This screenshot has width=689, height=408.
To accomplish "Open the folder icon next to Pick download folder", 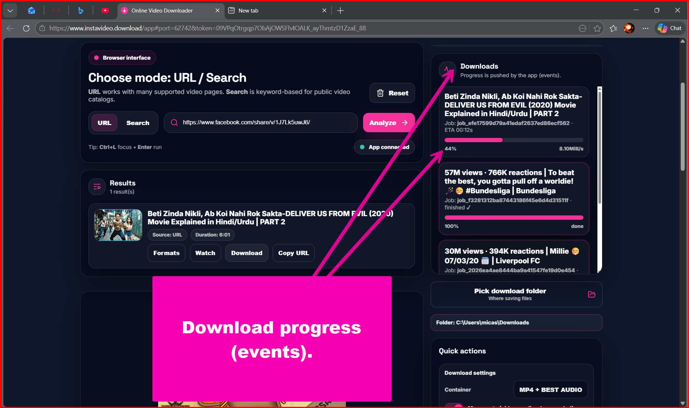I will tap(591, 294).
